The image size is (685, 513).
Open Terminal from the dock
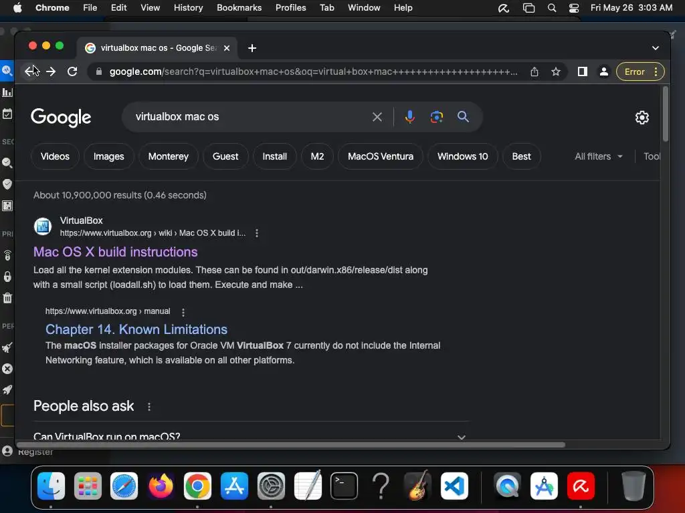(x=344, y=486)
